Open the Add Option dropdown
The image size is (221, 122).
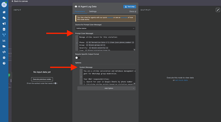click(x=106, y=88)
